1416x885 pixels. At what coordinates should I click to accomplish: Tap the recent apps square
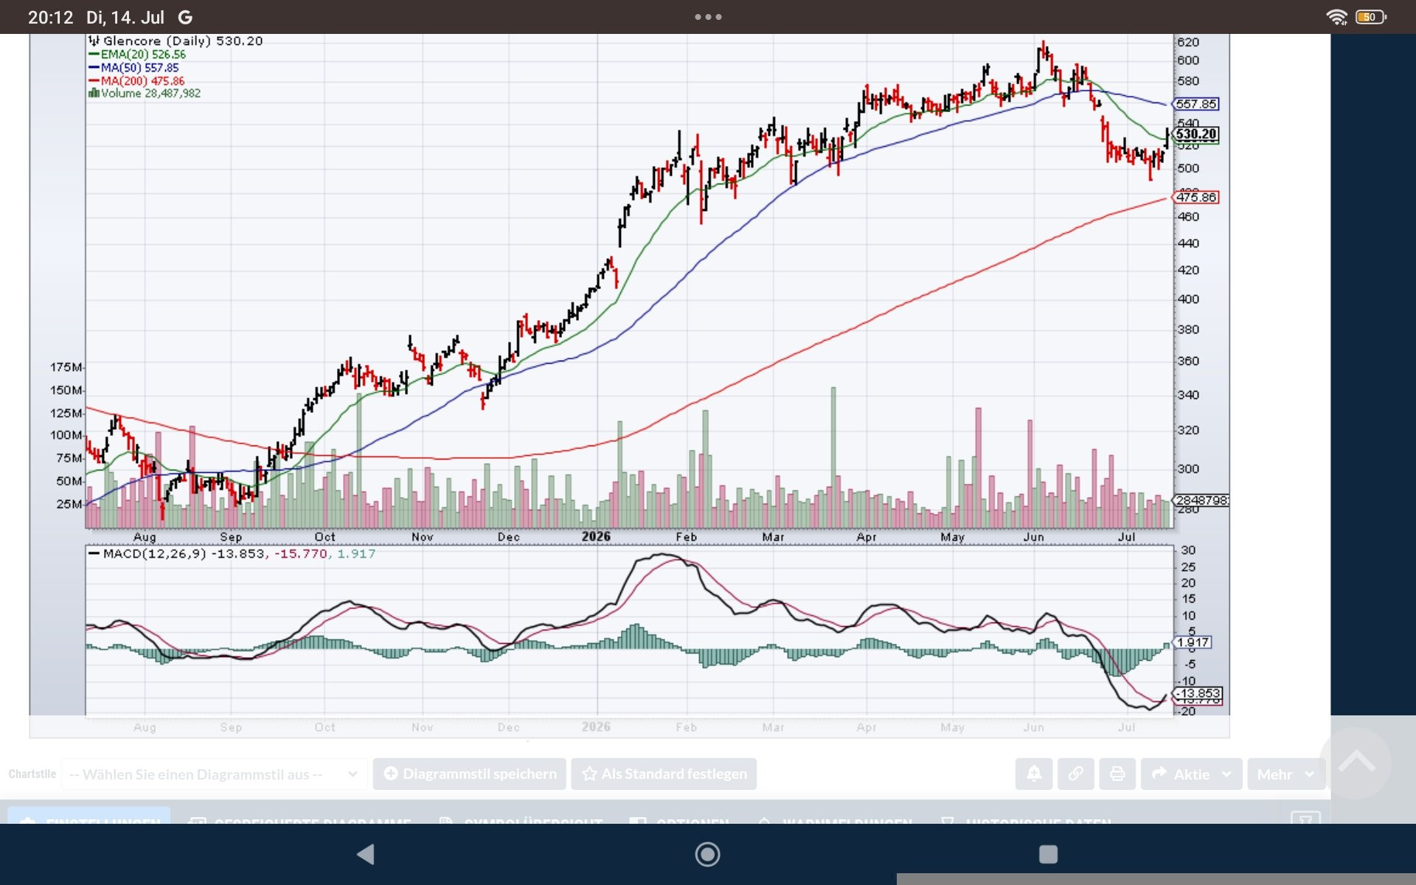[x=1048, y=854]
